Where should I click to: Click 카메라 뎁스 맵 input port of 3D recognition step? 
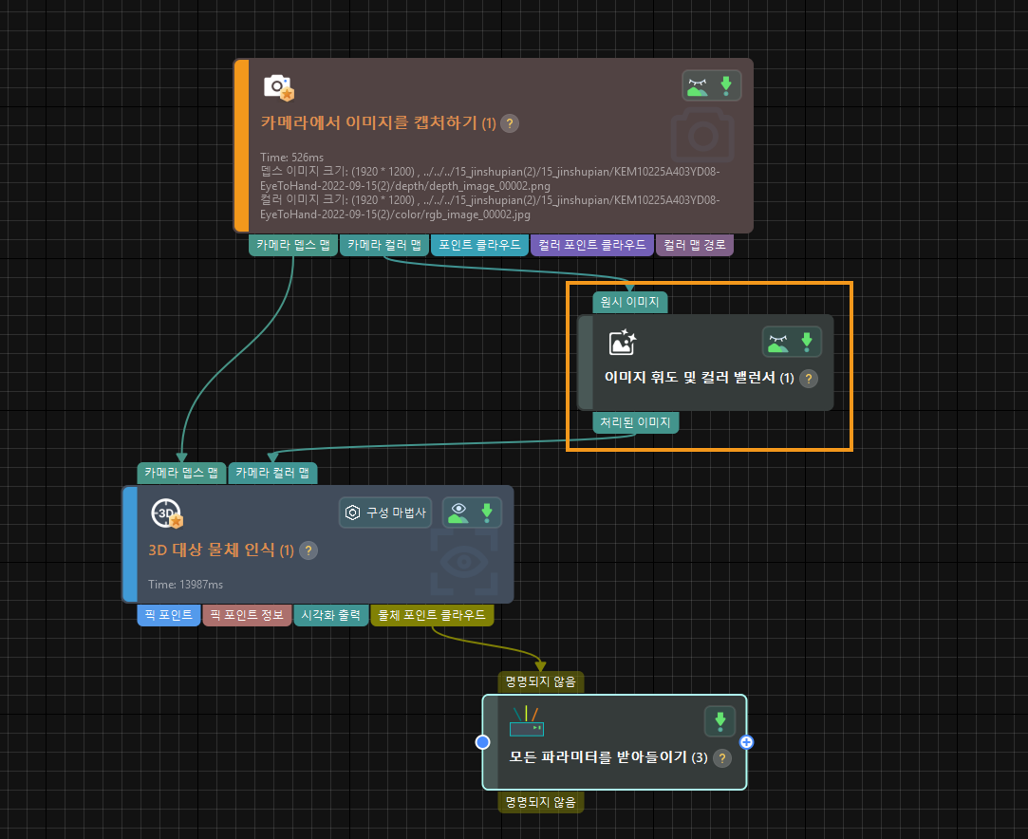coord(181,474)
